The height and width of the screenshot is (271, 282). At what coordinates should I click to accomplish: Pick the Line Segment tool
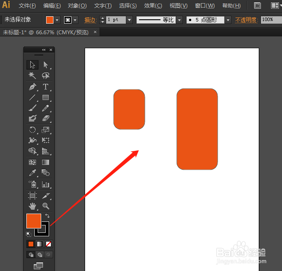click(x=32, y=97)
